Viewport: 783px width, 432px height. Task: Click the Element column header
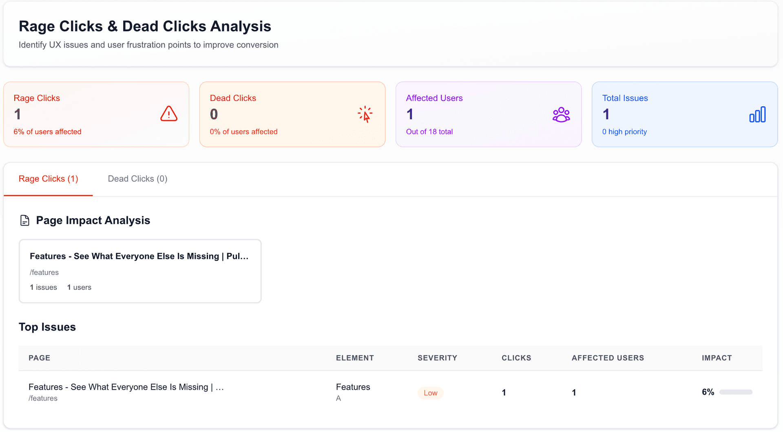(x=355, y=358)
